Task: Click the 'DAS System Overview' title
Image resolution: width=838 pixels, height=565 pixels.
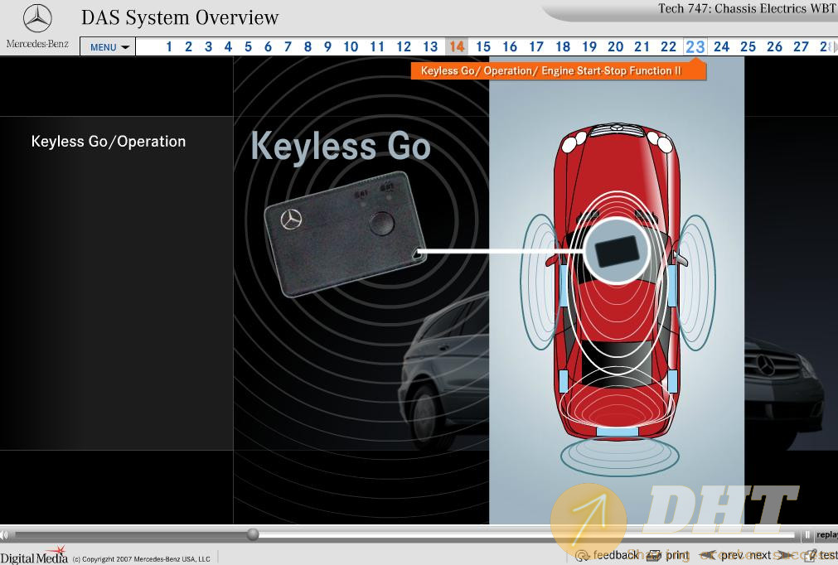Action: (x=180, y=17)
